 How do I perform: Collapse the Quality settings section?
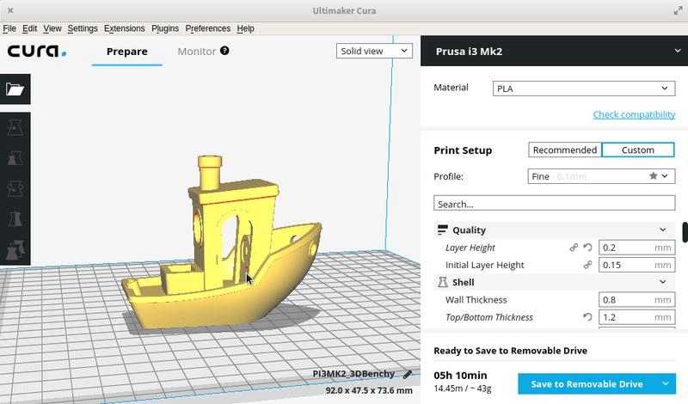(x=662, y=230)
